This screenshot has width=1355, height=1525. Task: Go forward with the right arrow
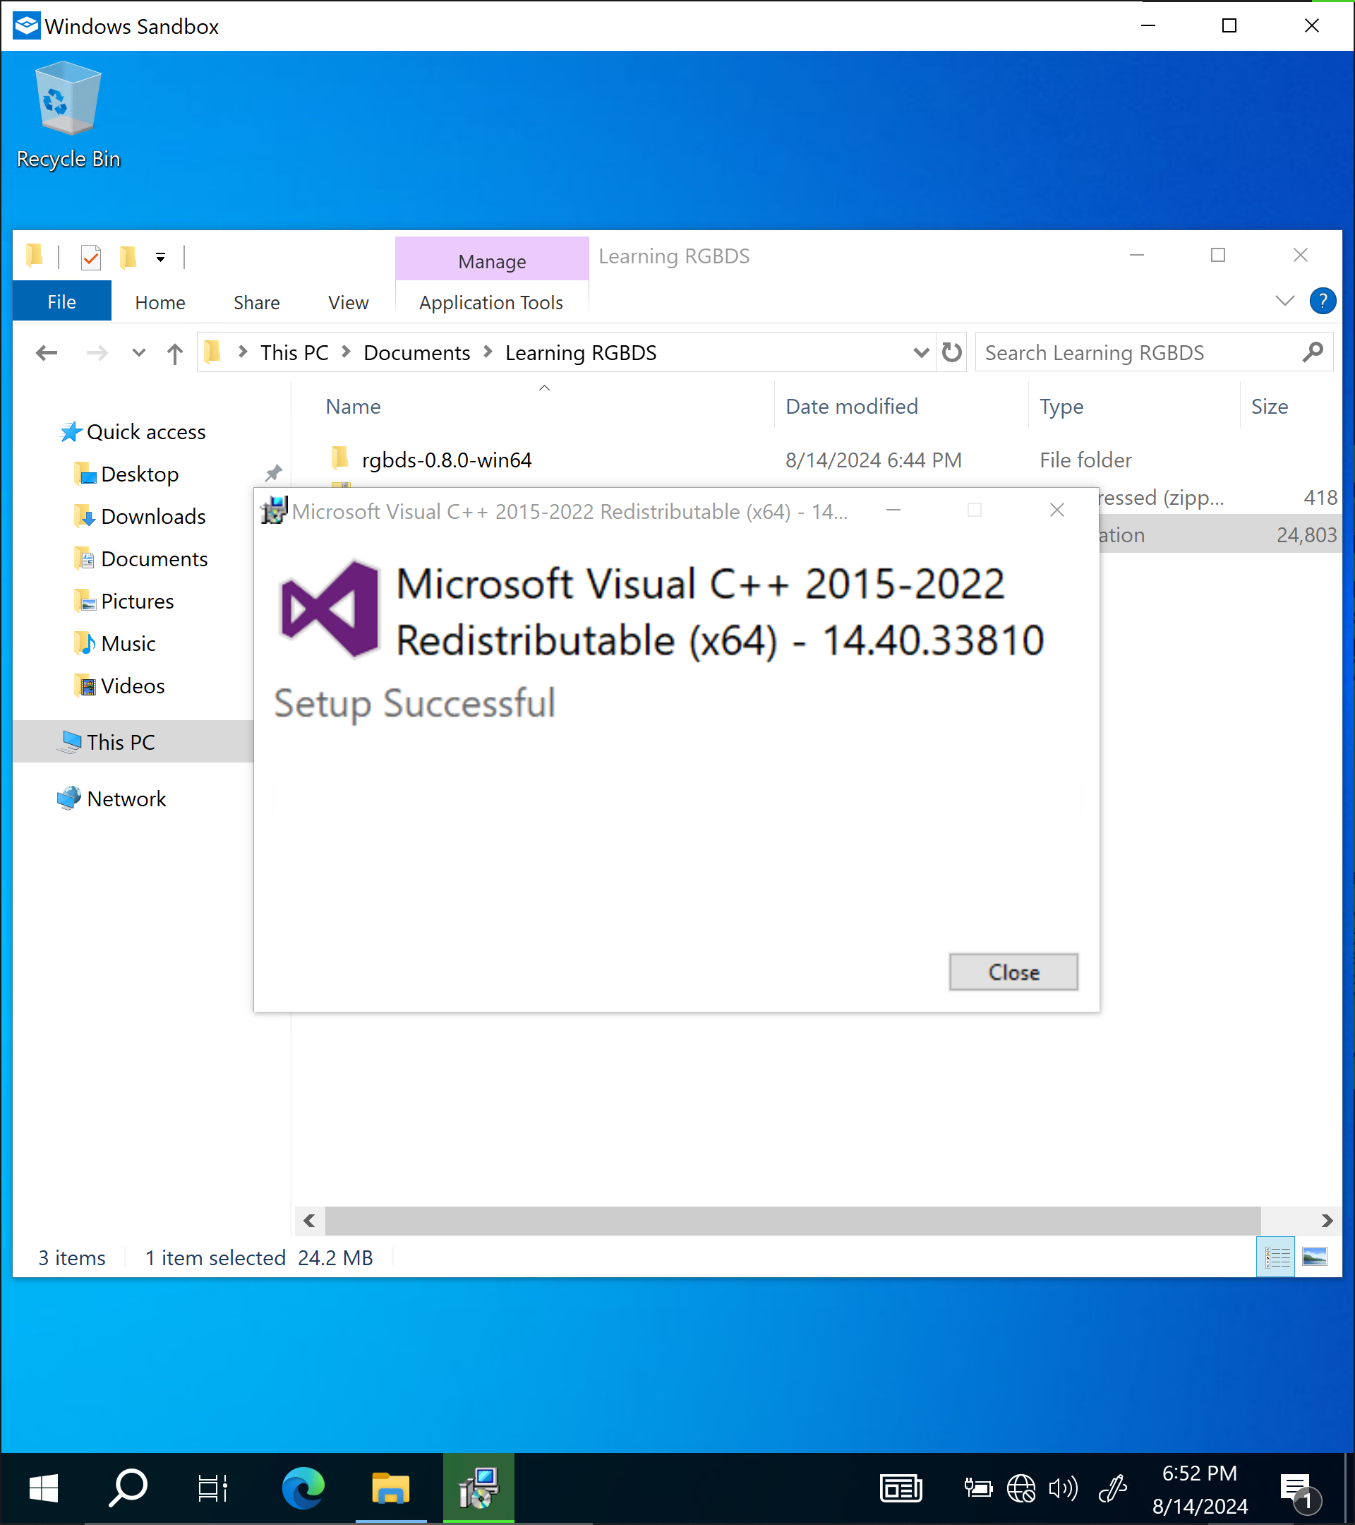(97, 353)
